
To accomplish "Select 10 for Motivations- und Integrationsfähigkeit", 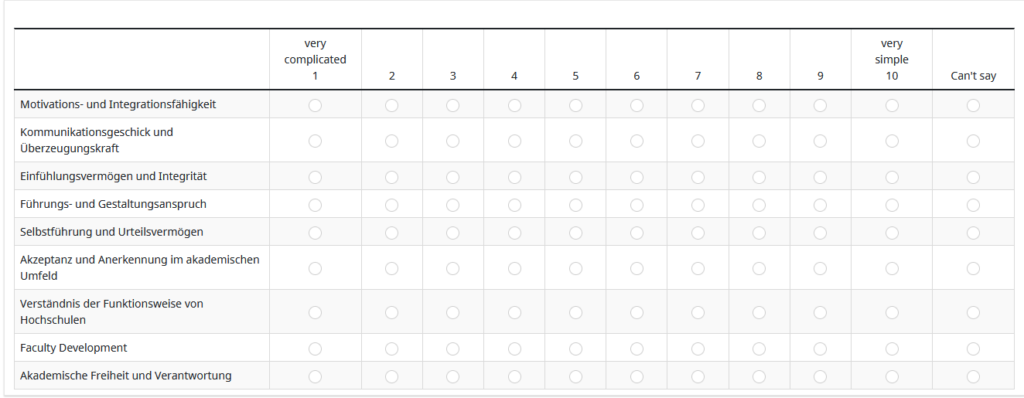I will click(892, 105).
